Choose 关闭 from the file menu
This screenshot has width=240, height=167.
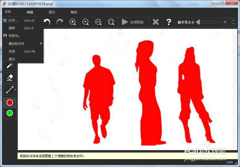click(23, 52)
